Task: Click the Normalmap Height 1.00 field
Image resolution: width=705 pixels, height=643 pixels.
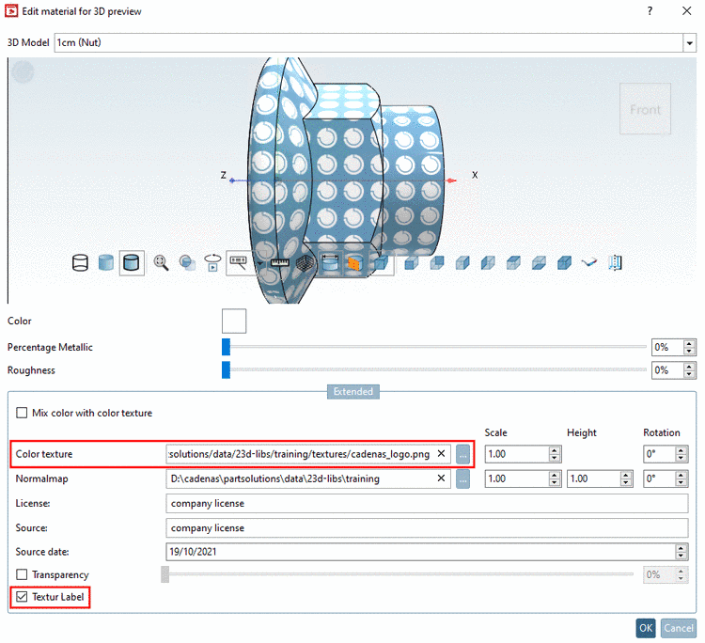Action: (x=594, y=478)
